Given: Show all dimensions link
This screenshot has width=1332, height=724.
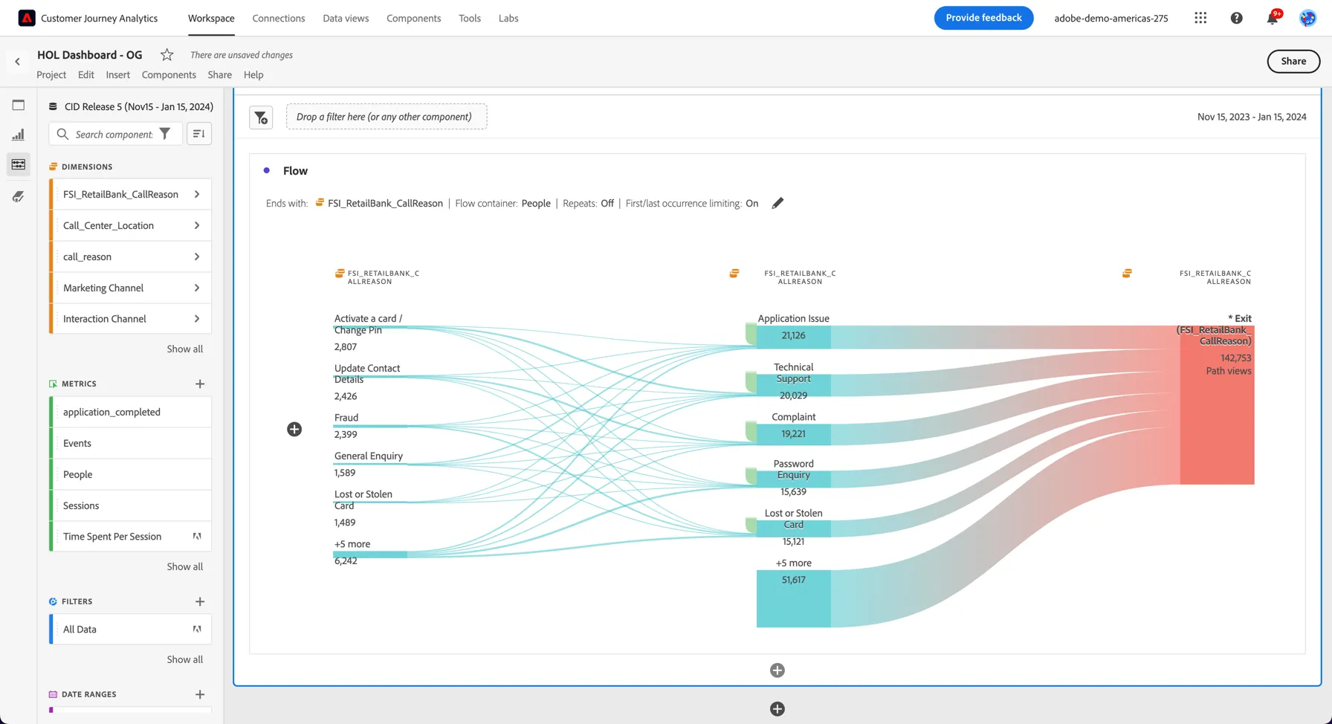Looking at the screenshot, I should click(x=184, y=349).
